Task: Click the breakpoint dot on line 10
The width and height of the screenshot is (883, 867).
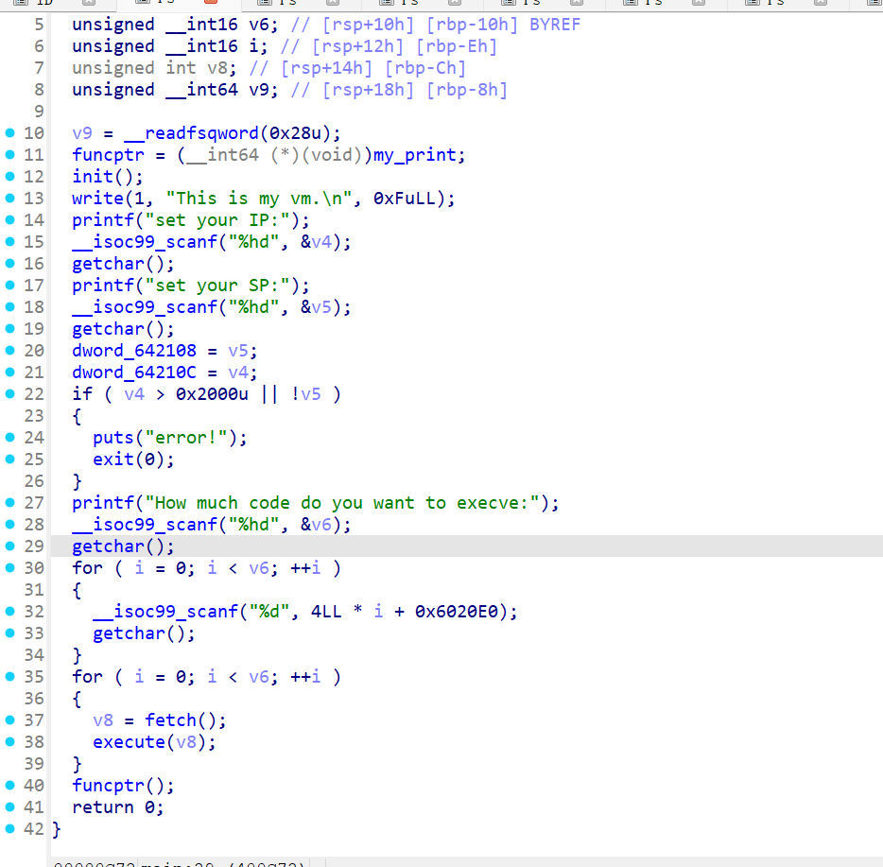Action: click(9, 133)
